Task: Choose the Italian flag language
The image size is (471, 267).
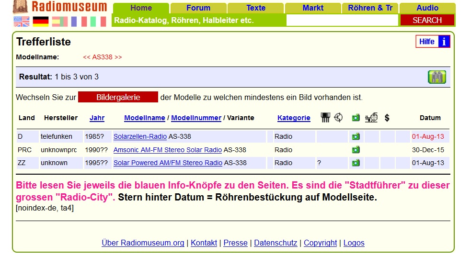Action: pos(98,22)
